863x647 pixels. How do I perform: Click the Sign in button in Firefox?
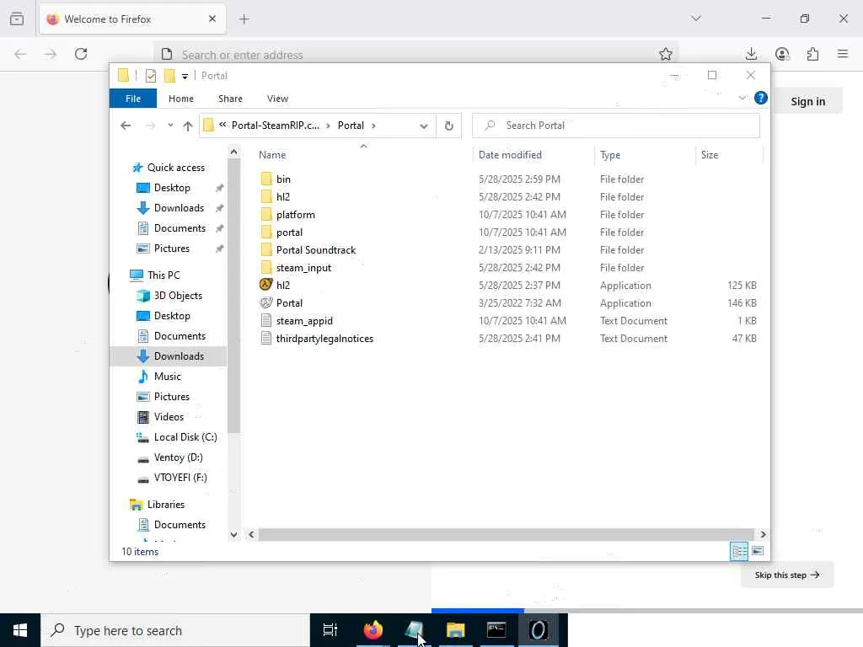pos(808,101)
